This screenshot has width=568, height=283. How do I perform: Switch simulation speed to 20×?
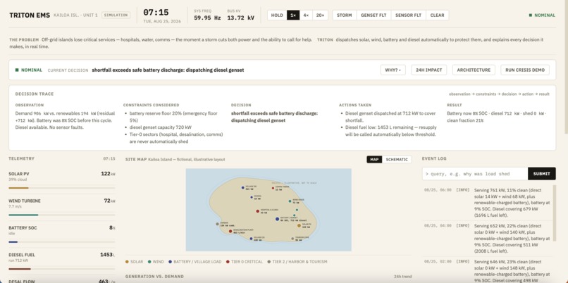pyautogui.click(x=320, y=15)
